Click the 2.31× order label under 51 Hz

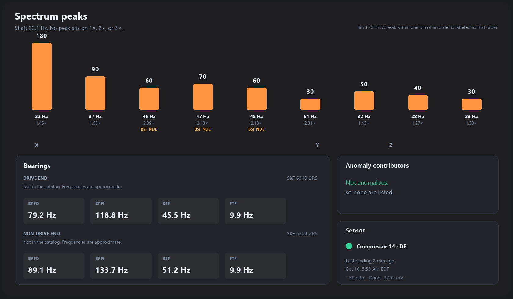point(310,123)
